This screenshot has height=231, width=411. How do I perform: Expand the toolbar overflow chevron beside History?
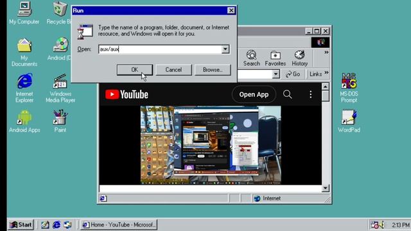326,53
